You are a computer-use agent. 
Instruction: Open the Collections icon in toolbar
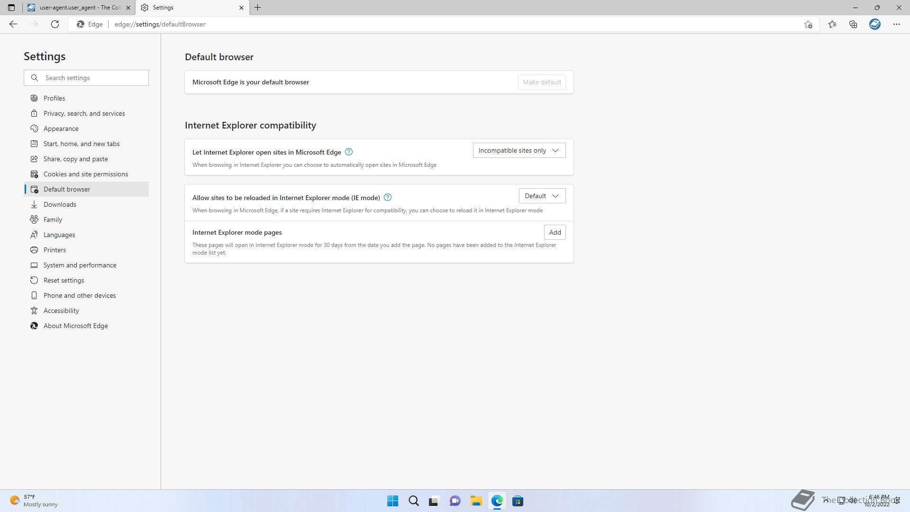click(853, 24)
